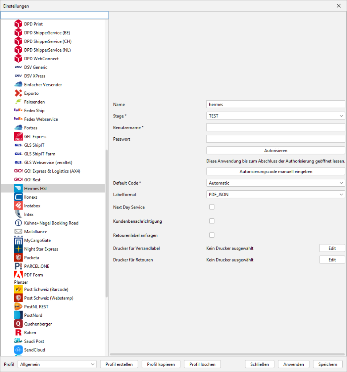Open the Stage dropdown showing TEST
The image size is (347, 372).
click(x=275, y=116)
